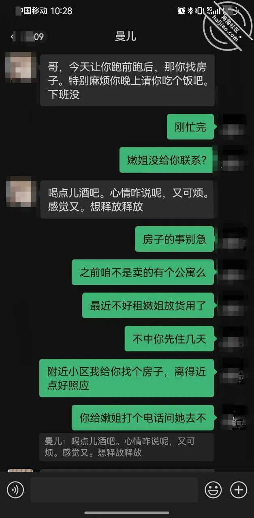This screenshot has height=518, width=254.
Task: Tap the quoted reply from 曼儿
Action: coord(126,447)
